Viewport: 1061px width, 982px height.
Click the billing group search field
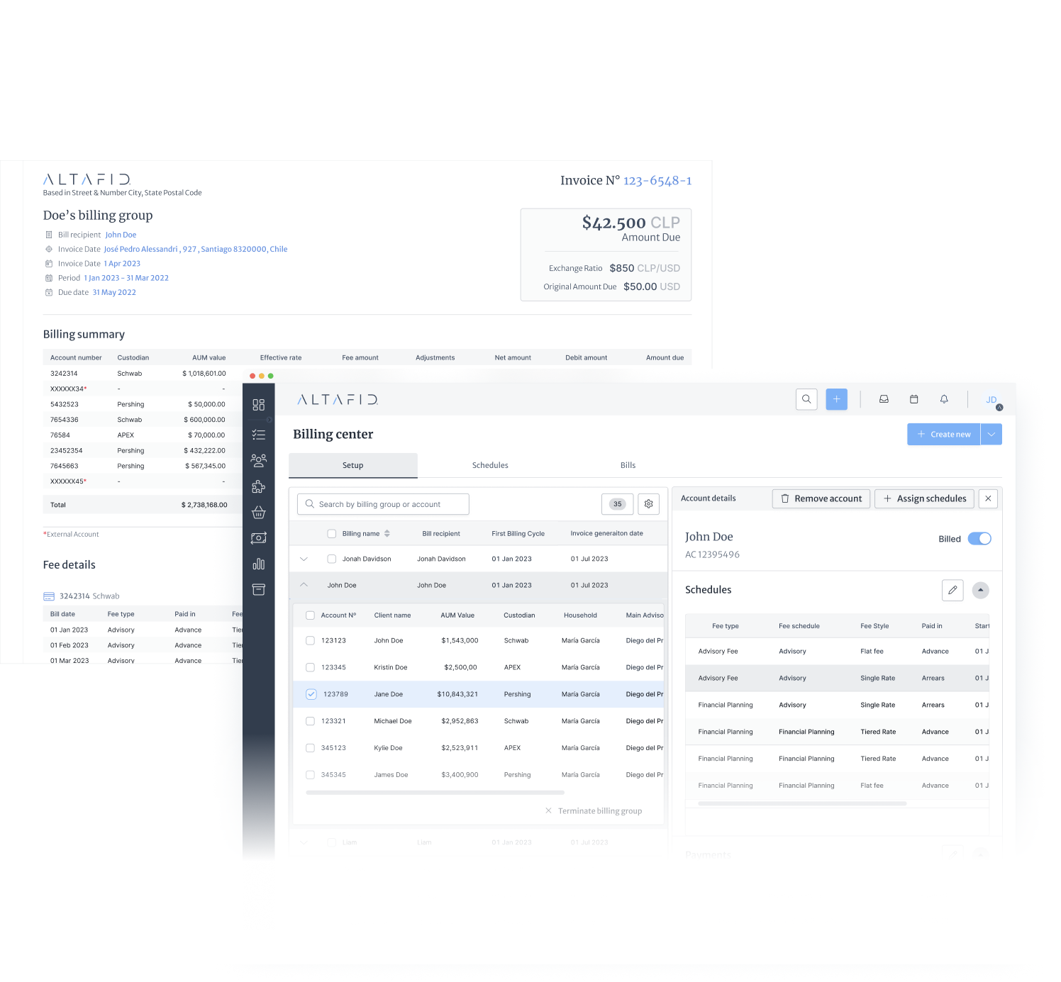click(382, 504)
